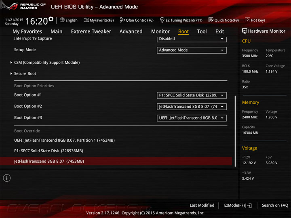The width and height of the screenshot is (291, 218).
Task: Open Boot Option #2 dropdown
Action: [192, 107]
